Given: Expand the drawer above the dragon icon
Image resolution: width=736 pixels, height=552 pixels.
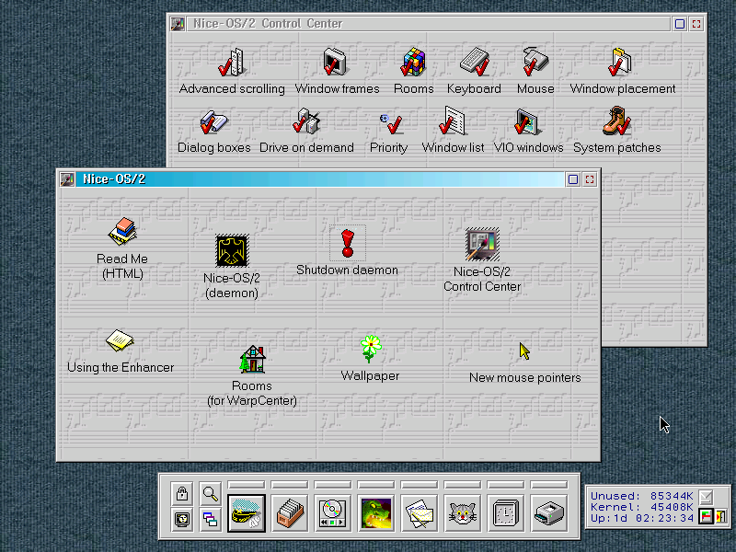Looking at the screenshot, I should (x=376, y=485).
